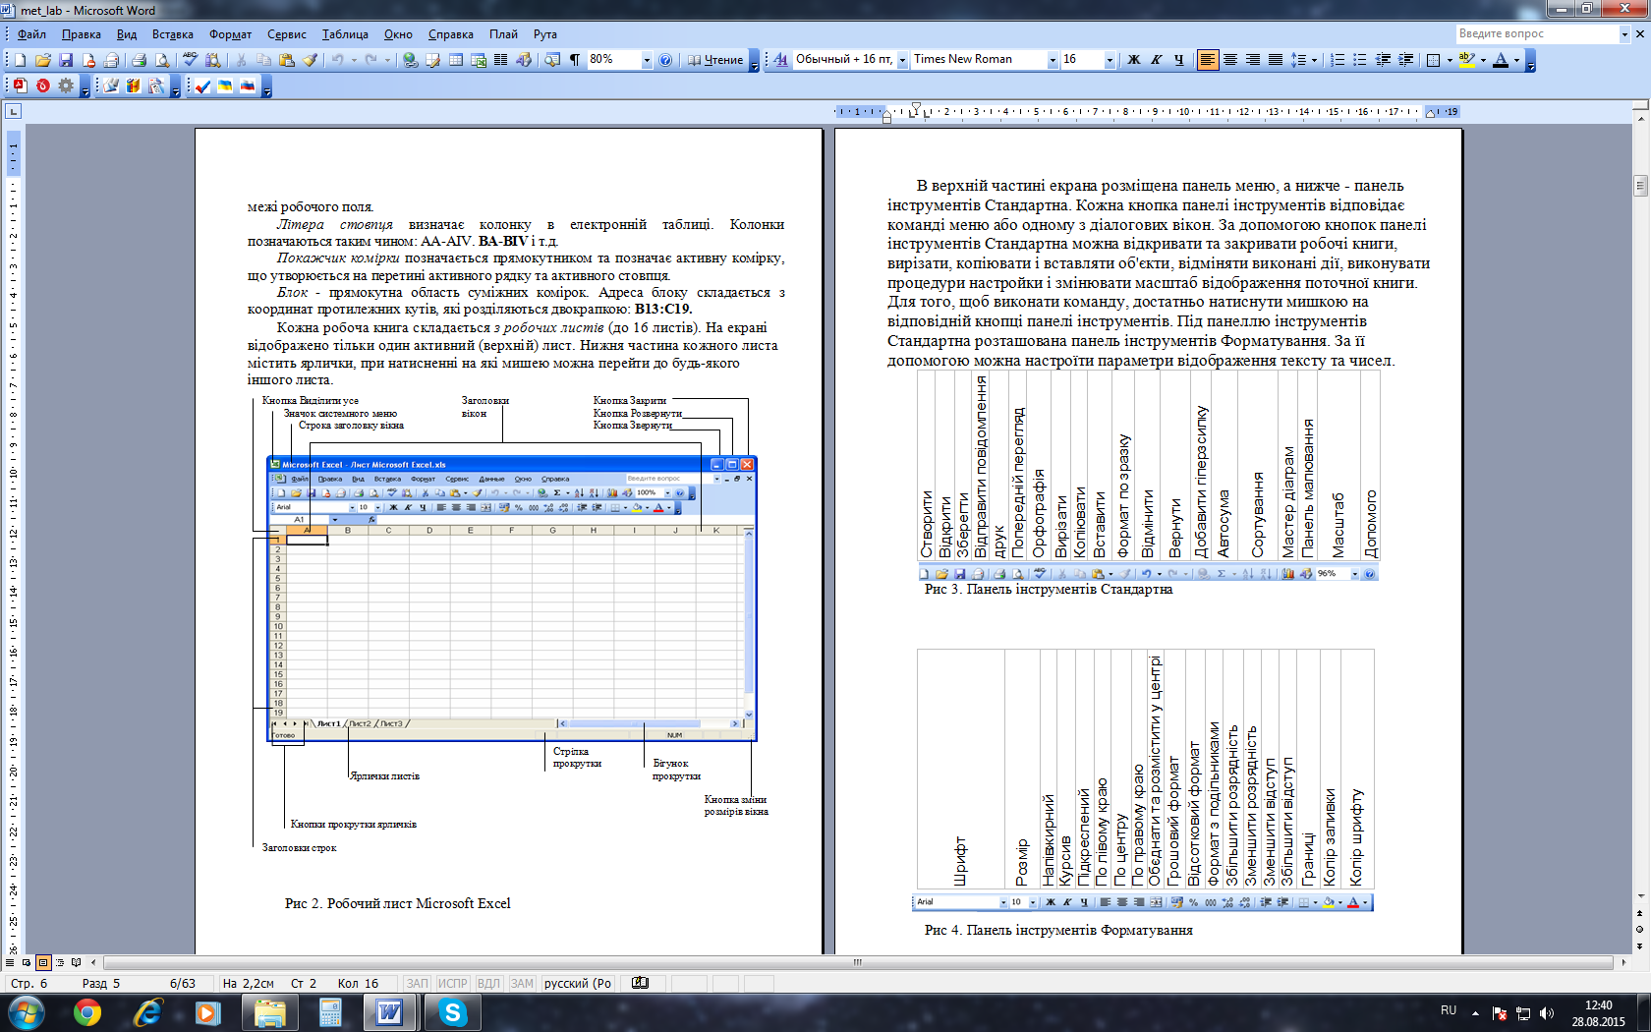Open the Файл menu
The height and width of the screenshot is (1032, 1651).
pyautogui.click(x=31, y=34)
